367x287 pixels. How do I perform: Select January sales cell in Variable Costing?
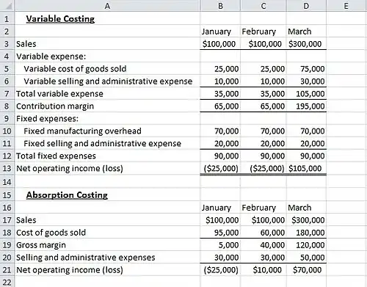(220, 44)
